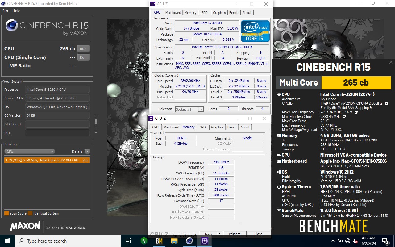Expand ranking Details with the arrow button
395x247 pixels.
click(87, 151)
